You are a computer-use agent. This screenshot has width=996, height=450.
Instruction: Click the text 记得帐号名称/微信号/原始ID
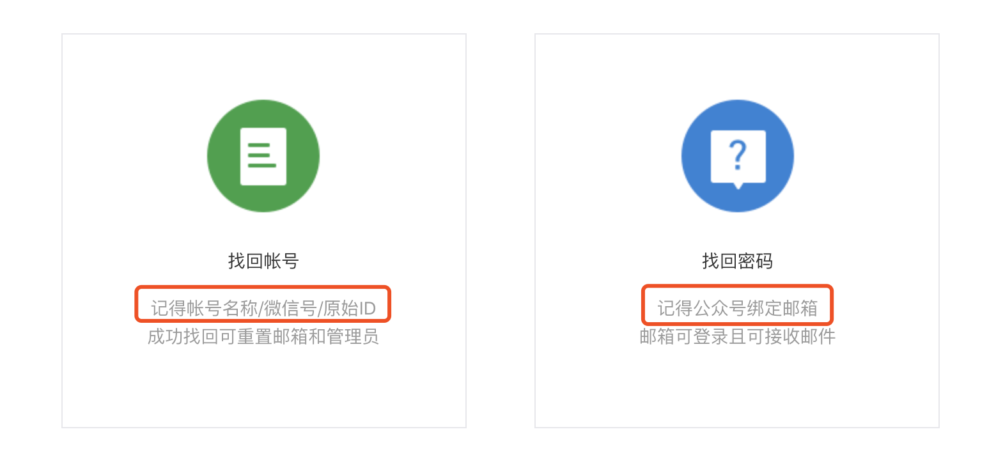[x=263, y=309]
